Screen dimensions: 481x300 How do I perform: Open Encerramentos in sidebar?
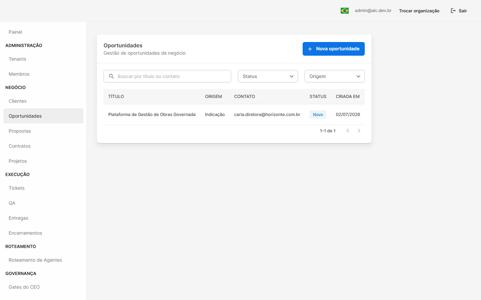point(43,233)
